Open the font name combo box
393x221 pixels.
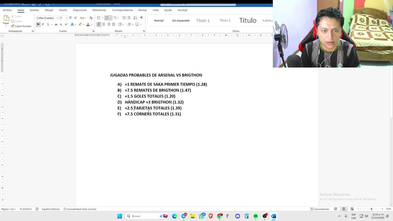(47, 18)
